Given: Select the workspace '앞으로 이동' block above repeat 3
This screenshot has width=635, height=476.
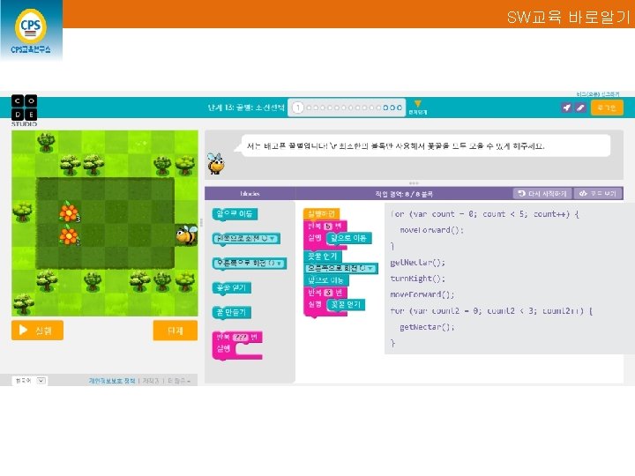Looking at the screenshot, I should pyautogui.click(x=325, y=280).
